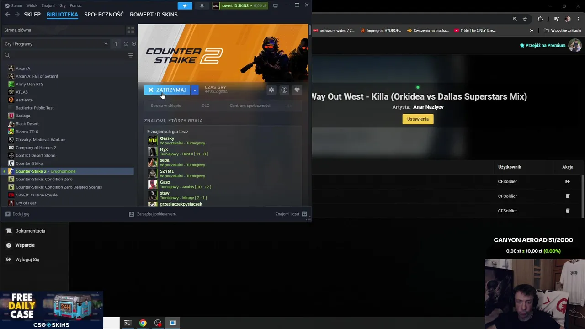Open Gry menu
The width and height of the screenshot is (585, 329).
tap(63, 5)
